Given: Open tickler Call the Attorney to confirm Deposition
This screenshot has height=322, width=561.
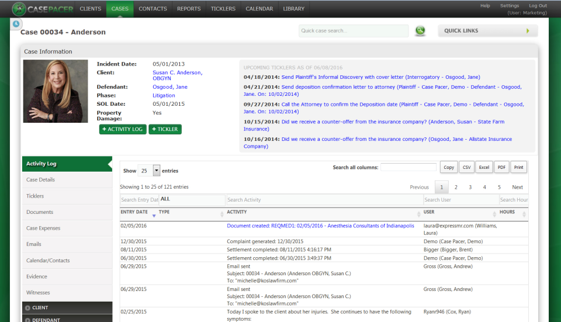Looking at the screenshot, I should pos(383,108).
